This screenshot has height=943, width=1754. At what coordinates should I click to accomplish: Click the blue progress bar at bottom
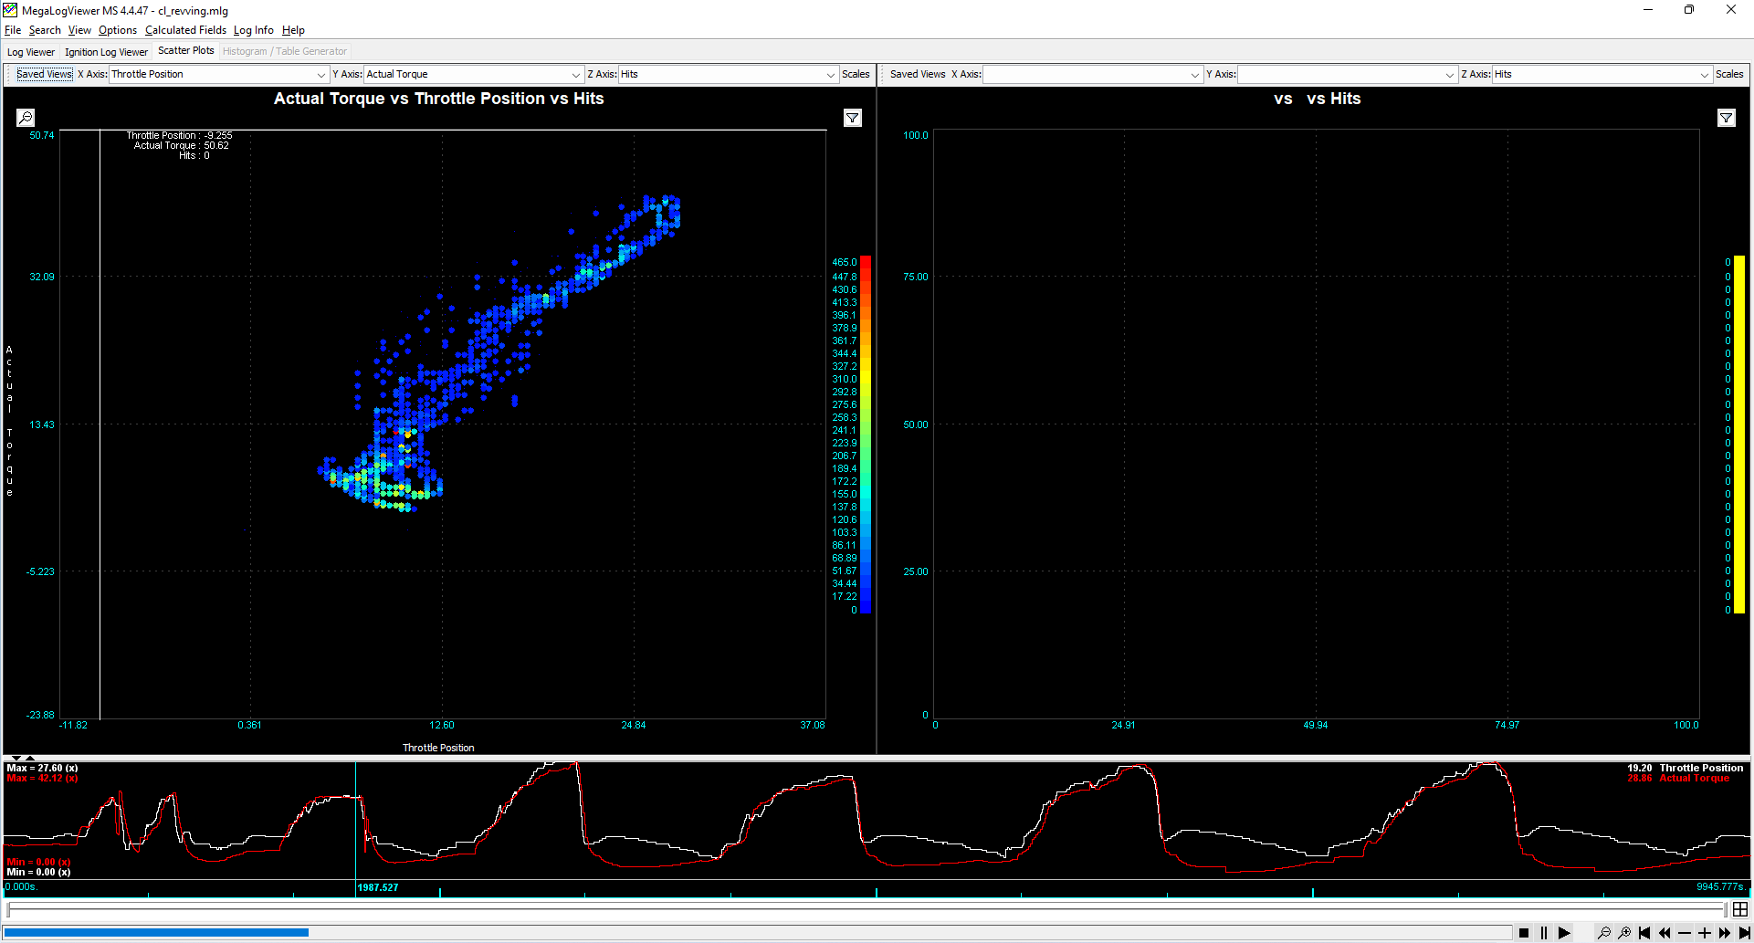coord(156,932)
